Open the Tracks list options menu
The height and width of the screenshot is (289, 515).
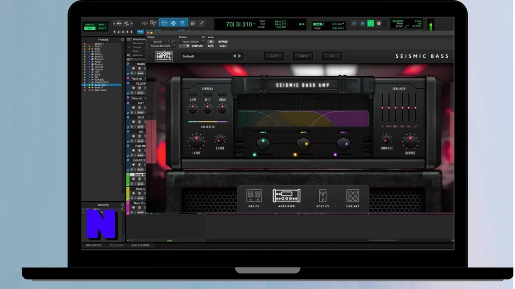(x=123, y=40)
